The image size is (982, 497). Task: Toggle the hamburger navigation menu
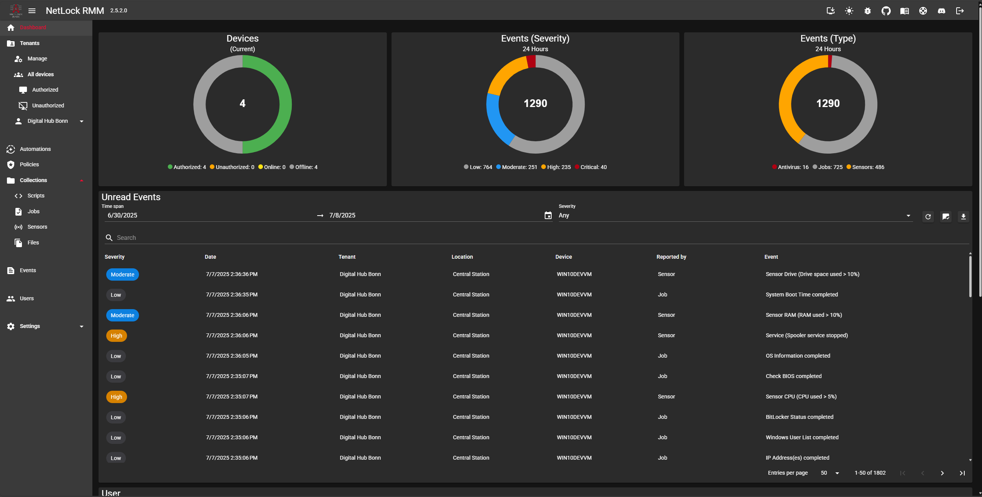coord(32,11)
